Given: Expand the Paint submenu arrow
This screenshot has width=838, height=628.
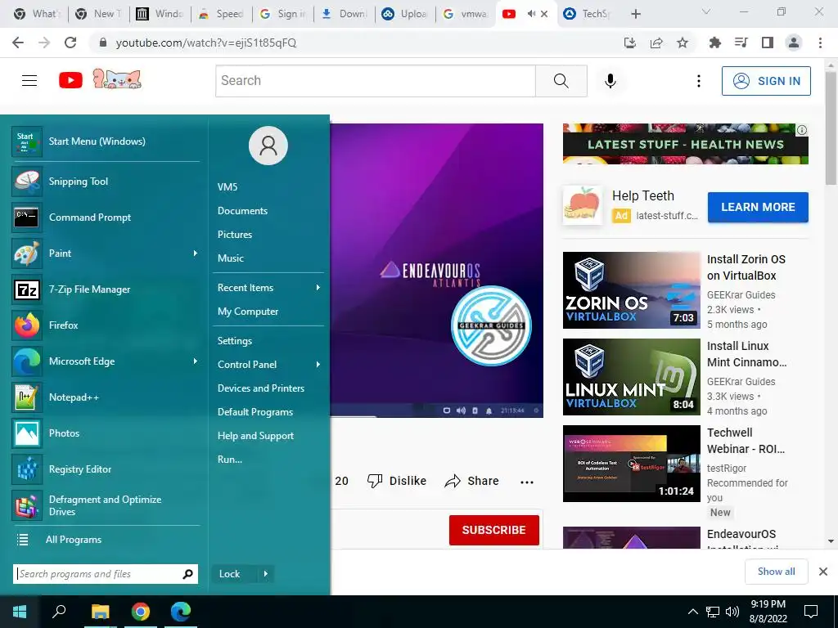Looking at the screenshot, I should point(195,253).
